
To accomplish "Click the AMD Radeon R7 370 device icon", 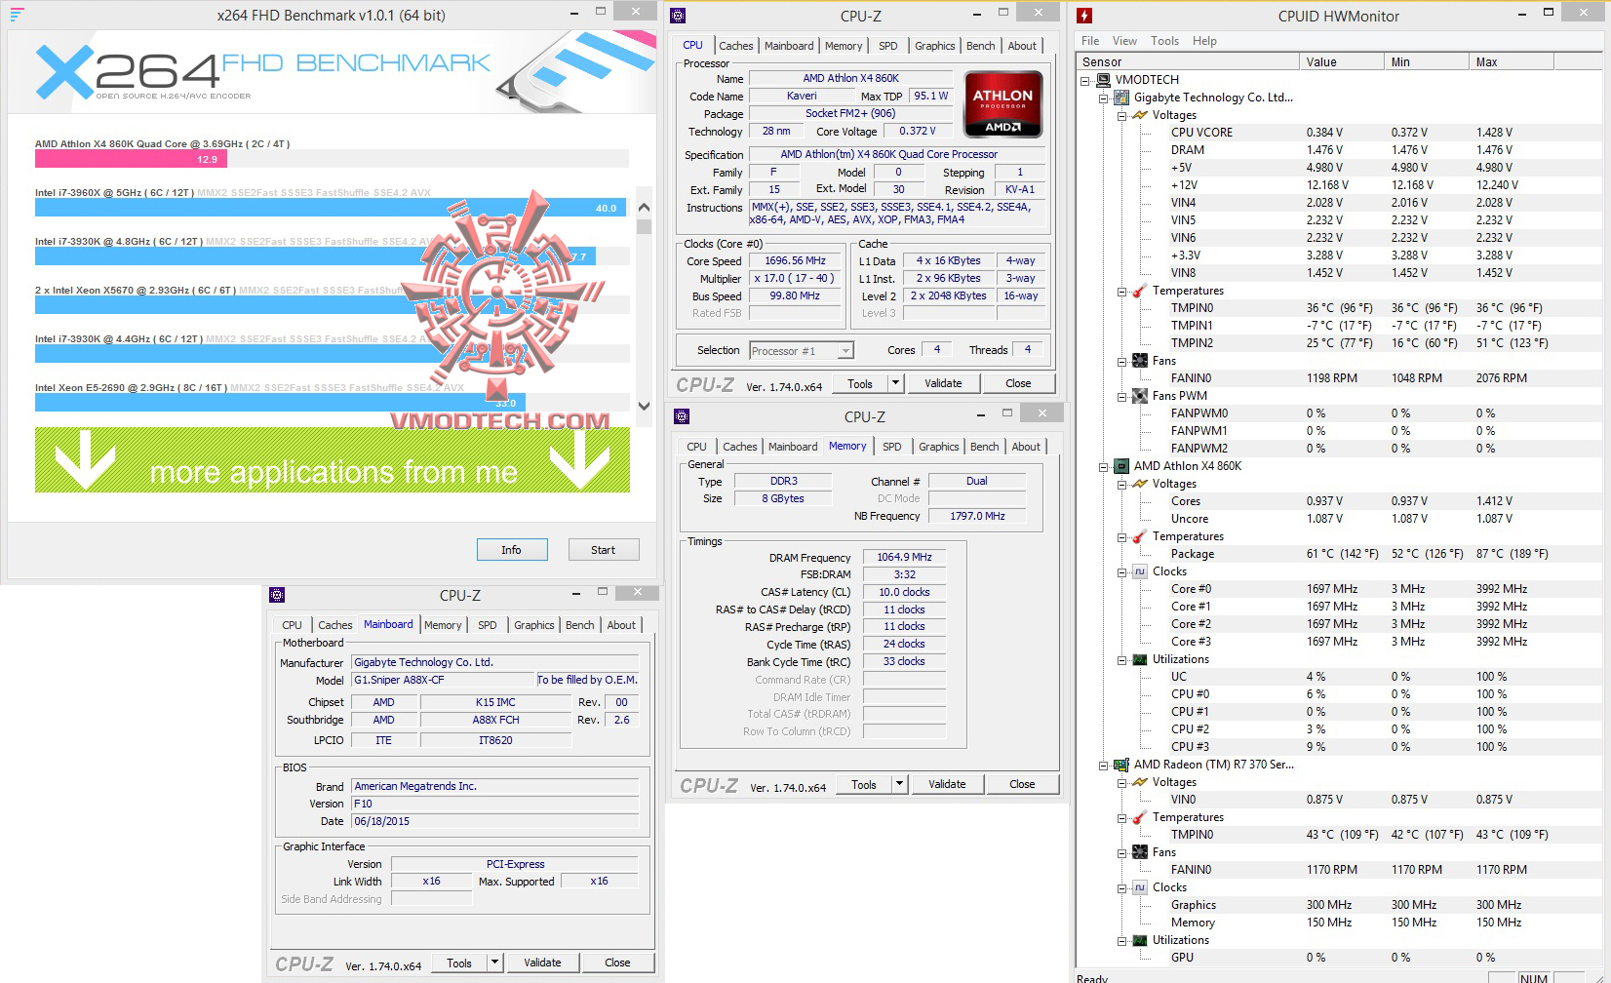I will (x=1122, y=765).
